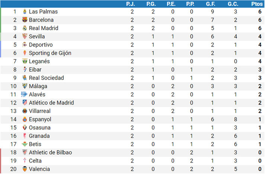Click the Betis green crest icon

tap(25, 144)
